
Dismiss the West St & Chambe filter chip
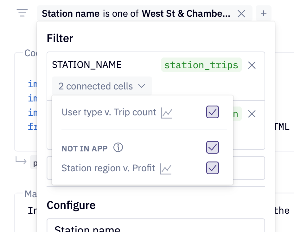tap(241, 14)
